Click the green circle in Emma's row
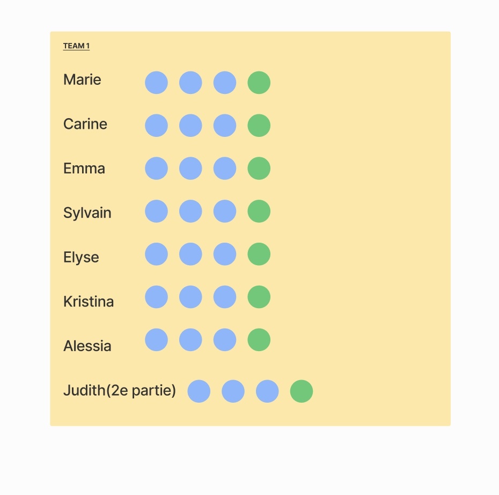This screenshot has height=495, width=499. click(x=259, y=169)
